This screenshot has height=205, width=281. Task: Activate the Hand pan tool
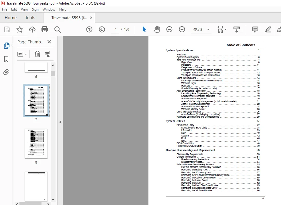coord(157,29)
